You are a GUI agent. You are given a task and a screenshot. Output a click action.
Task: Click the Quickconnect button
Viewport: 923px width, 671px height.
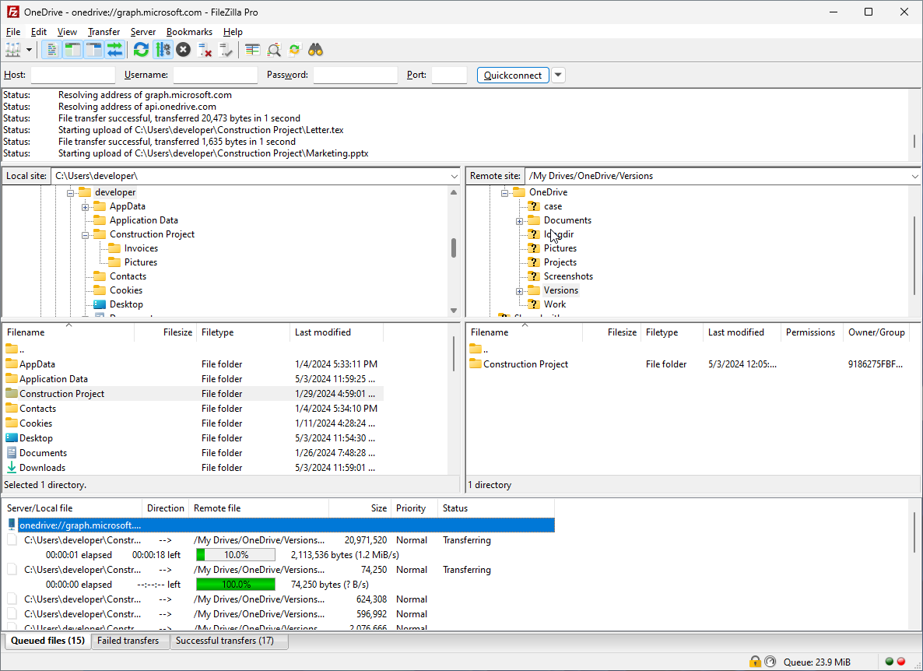[513, 75]
